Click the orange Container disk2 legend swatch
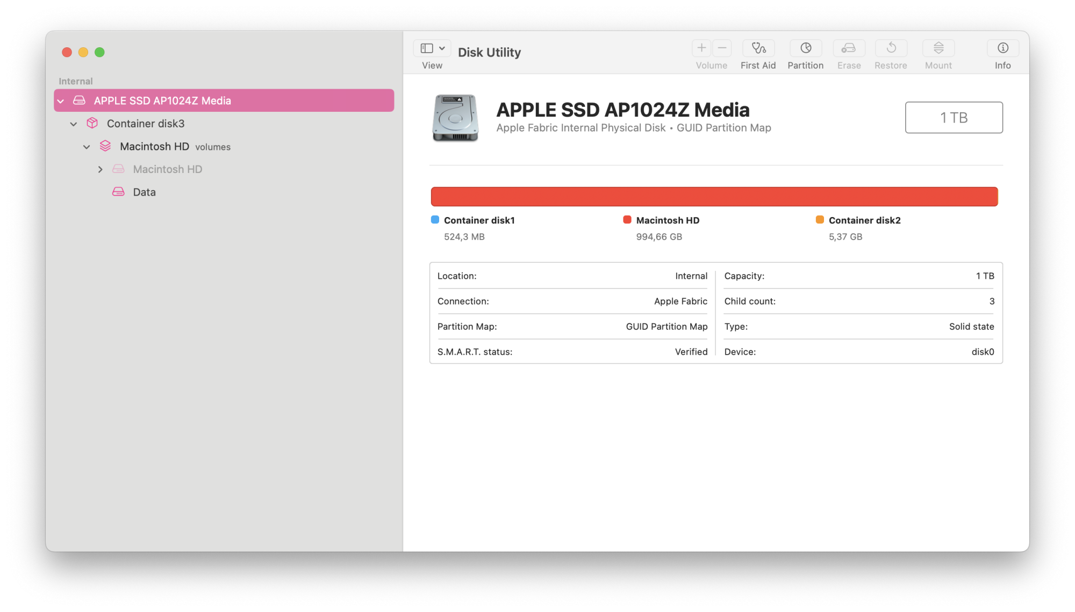This screenshot has height=612, width=1075. pos(820,220)
